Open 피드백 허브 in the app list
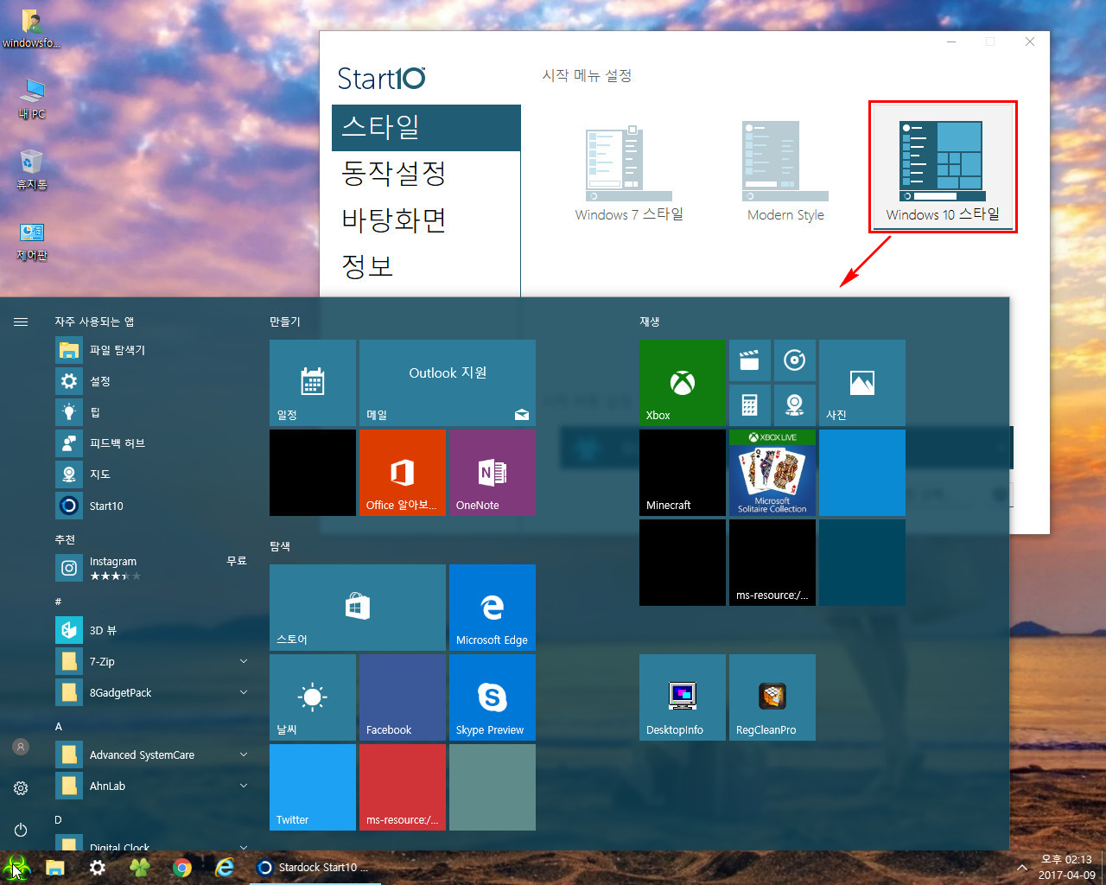This screenshot has width=1106, height=885. pos(152,443)
